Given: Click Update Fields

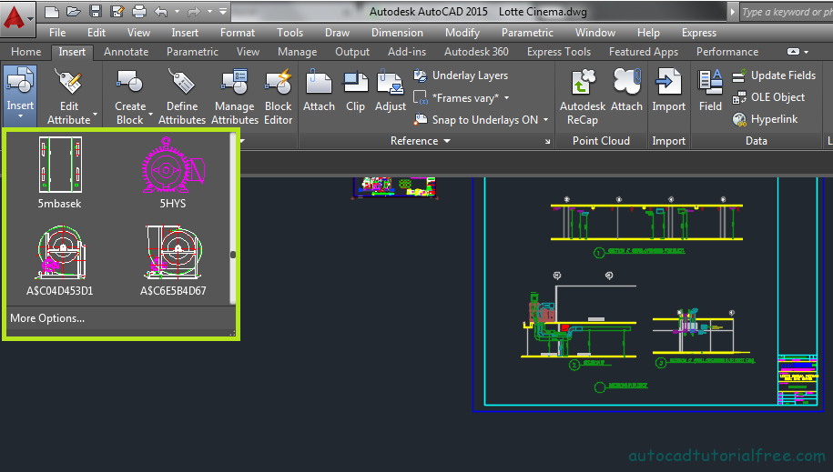Looking at the screenshot, I should coord(774,75).
